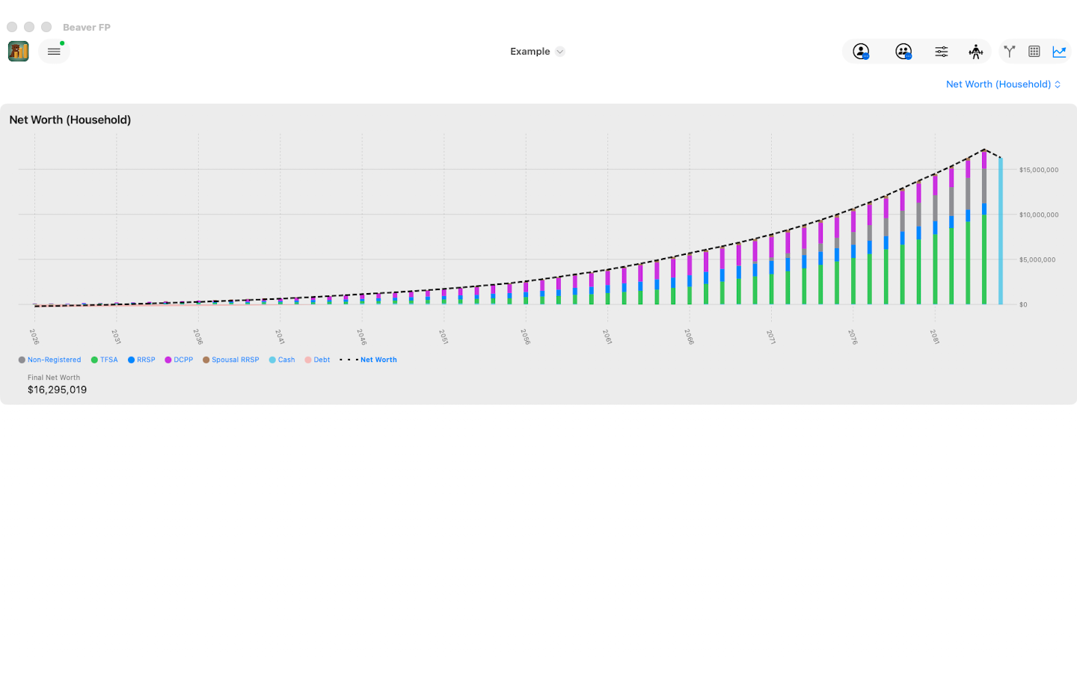Click the 2046 axis year label
This screenshot has width=1077, height=673.
tap(361, 337)
